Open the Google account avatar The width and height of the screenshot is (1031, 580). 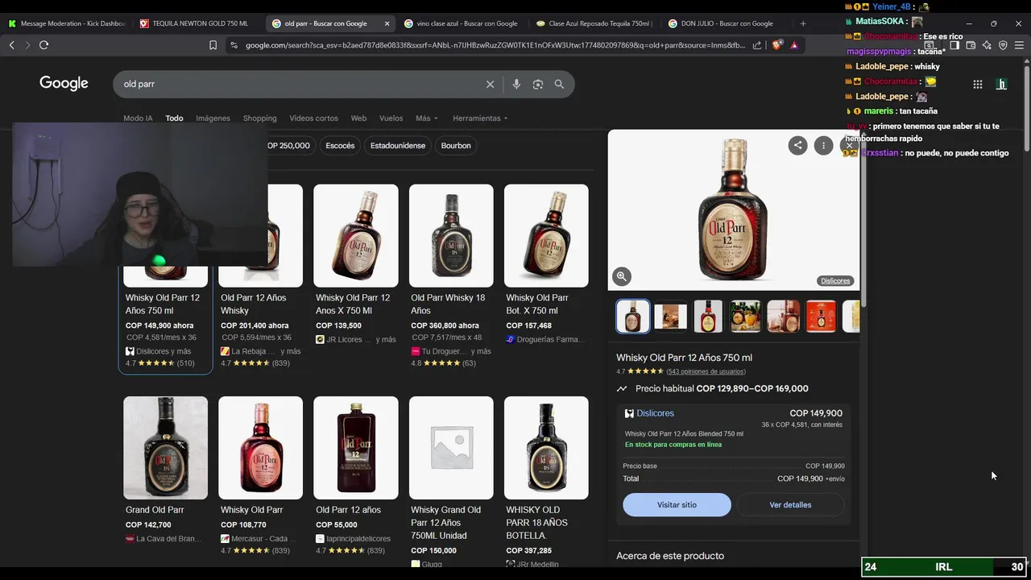click(x=1002, y=84)
